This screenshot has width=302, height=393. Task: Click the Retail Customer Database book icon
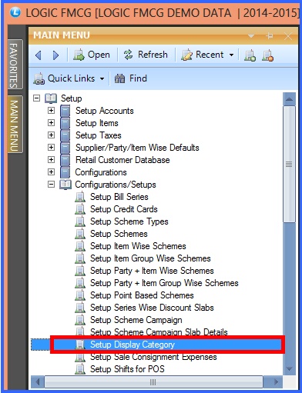click(x=65, y=160)
